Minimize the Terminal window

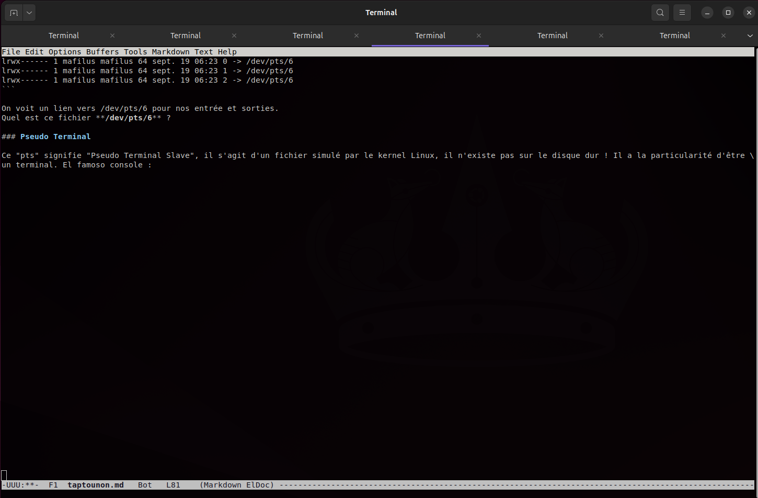(x=707, y=13)
